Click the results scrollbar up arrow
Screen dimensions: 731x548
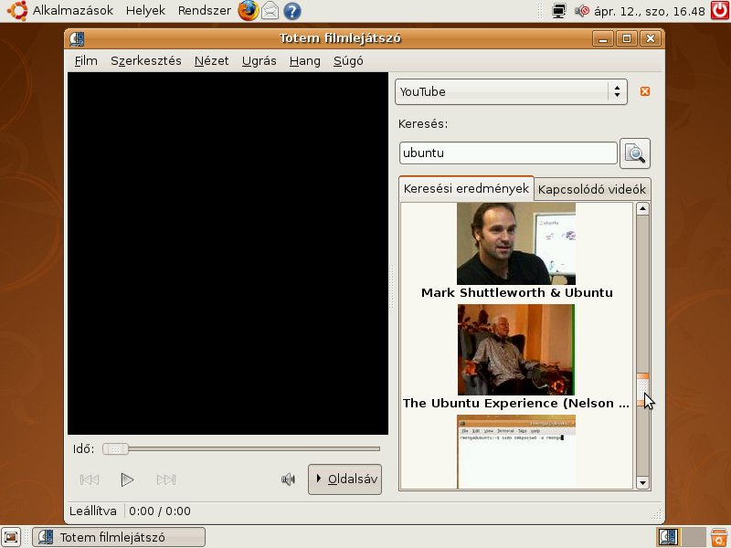643,209
